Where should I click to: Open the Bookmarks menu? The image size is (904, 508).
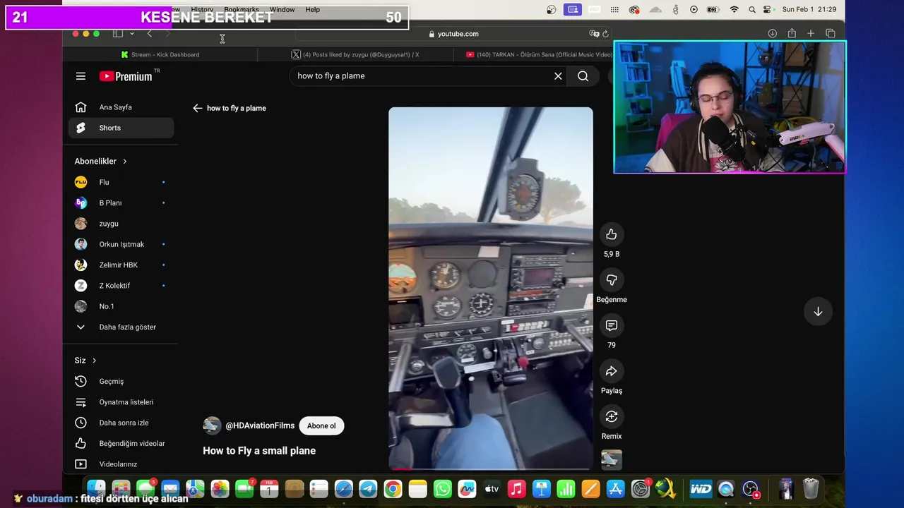click(x=242, y=10)
